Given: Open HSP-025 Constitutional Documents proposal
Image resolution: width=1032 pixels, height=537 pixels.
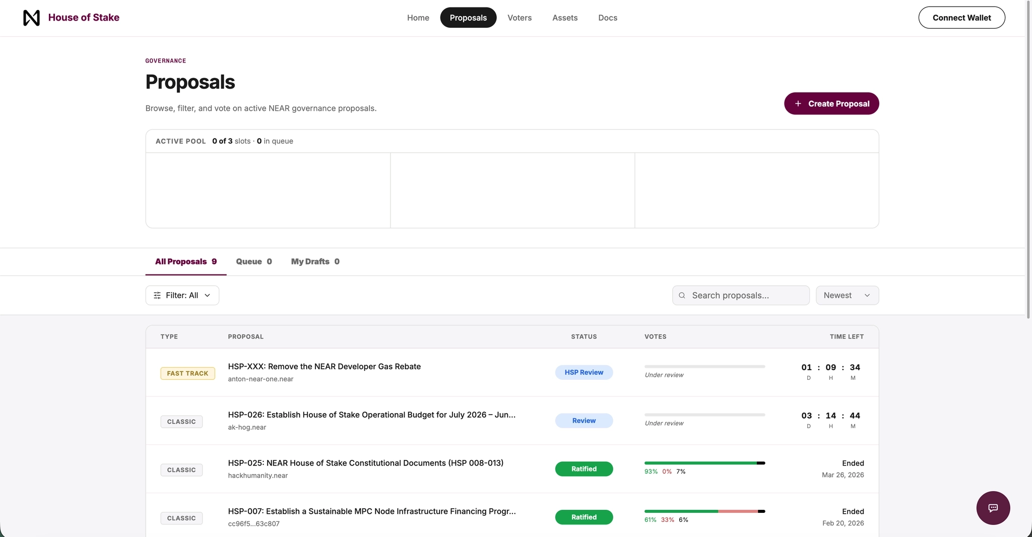Looking at the screenshot, I should [365, 463].
